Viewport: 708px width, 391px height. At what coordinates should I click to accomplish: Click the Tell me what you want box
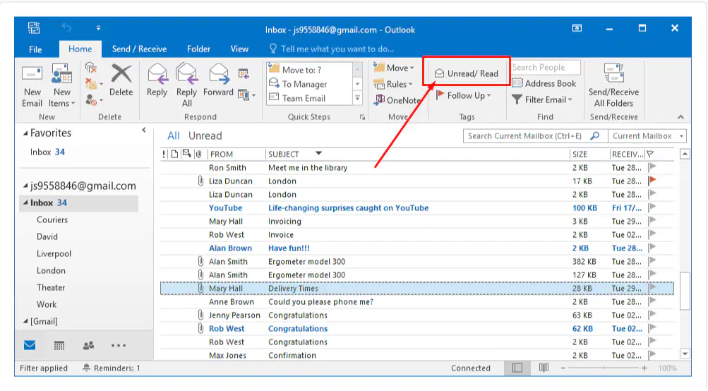tap(332, 49)
